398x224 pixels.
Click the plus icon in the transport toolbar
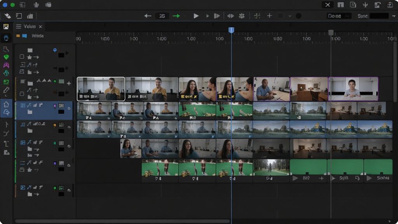click(x=270, y=16)
